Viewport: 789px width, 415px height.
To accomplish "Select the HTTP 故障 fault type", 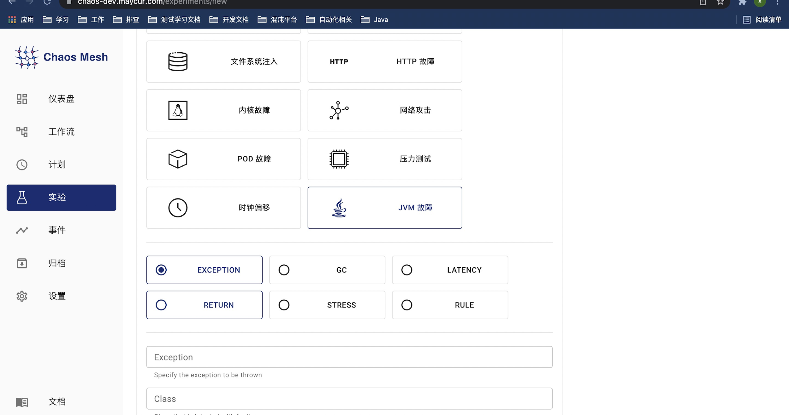I will pyautogui.click(x=384, y=61).
